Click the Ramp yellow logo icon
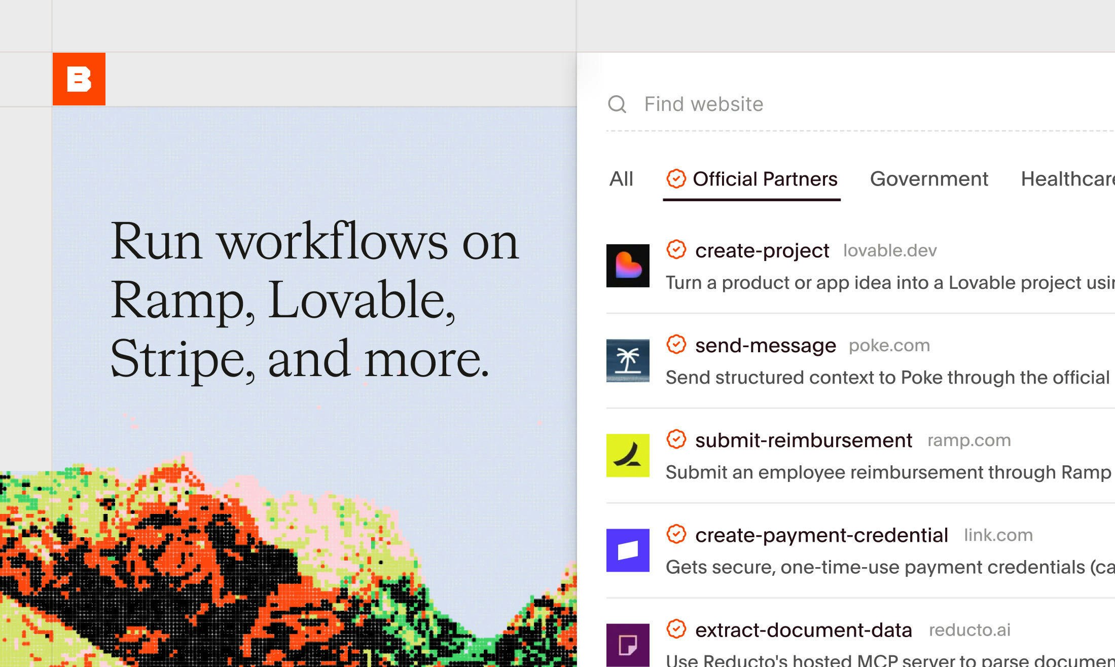Viewport: 1115px width, 667px height. click(628, 455)
